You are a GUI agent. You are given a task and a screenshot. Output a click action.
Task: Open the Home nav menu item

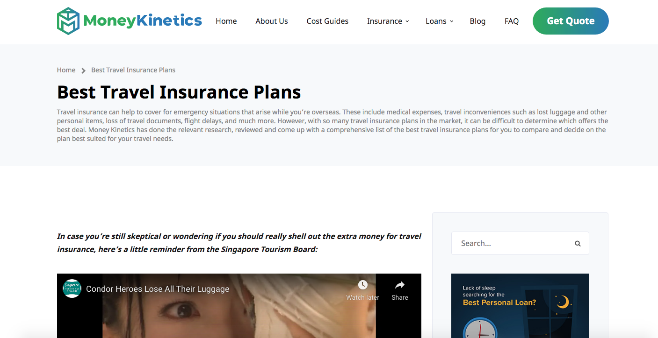(226, 21)
